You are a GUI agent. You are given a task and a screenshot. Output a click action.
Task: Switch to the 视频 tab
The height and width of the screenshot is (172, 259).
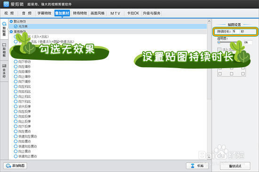tap(9, 13)
